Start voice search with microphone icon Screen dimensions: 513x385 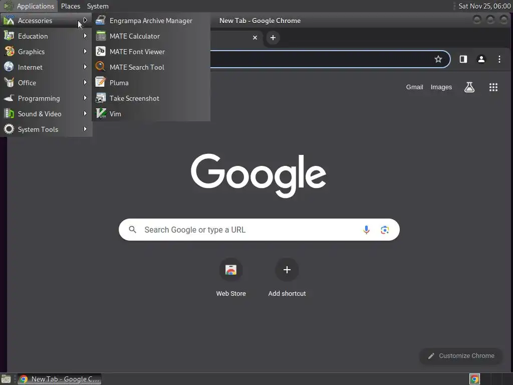366,230
